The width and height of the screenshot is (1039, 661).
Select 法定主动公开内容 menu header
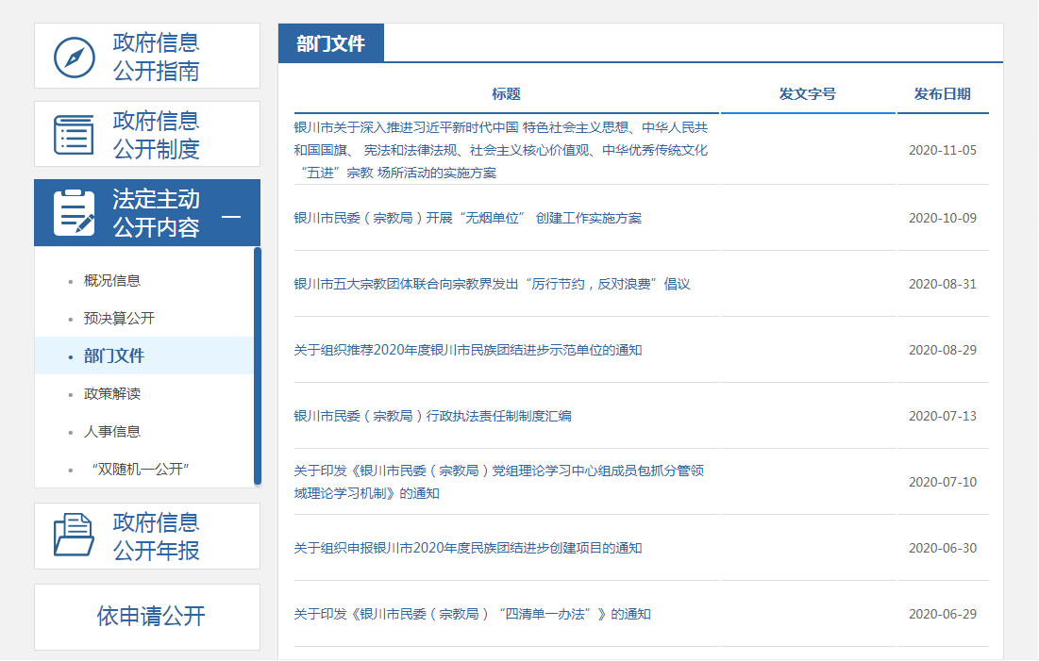(x=147, y=212)
